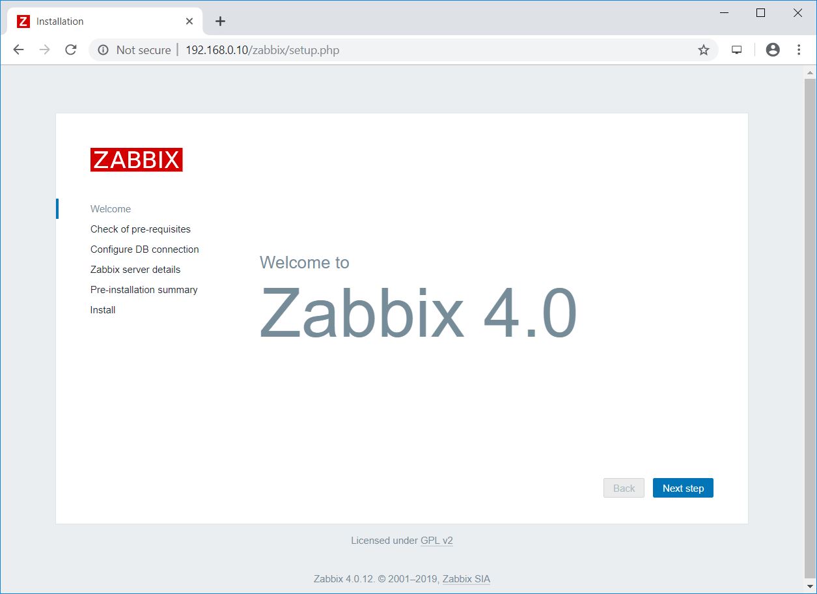Close the Installation tab
This screenshot has width=817, height=594.
pos(189,21)
